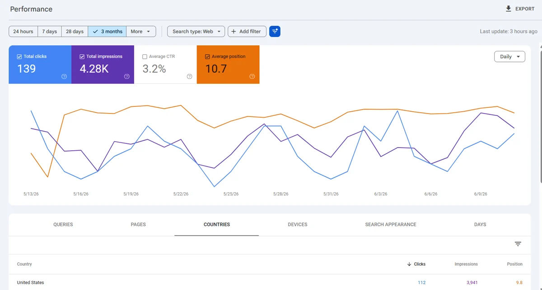This screenshot has width=542, height=290.
Task: Click the orange Average position card
Action: 228,64
